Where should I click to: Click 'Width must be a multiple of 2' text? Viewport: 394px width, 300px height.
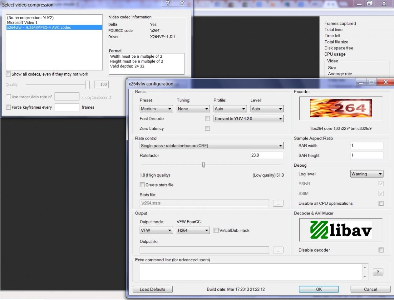[136, 56]
